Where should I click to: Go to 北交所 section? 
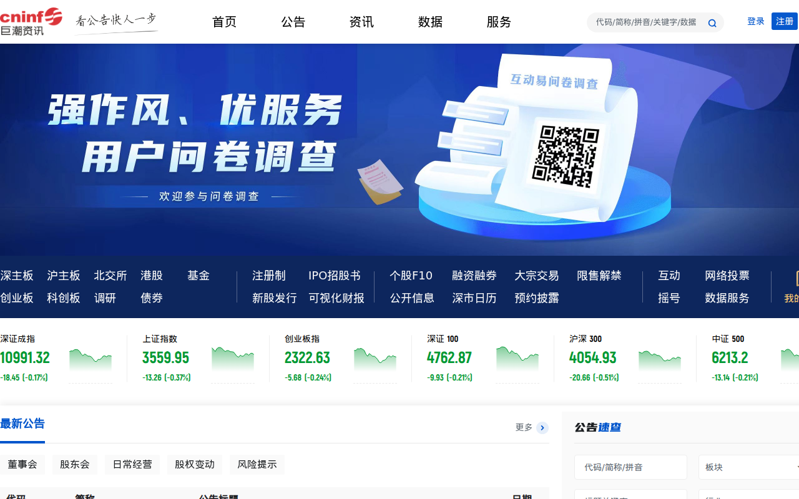tap(110, 276)
